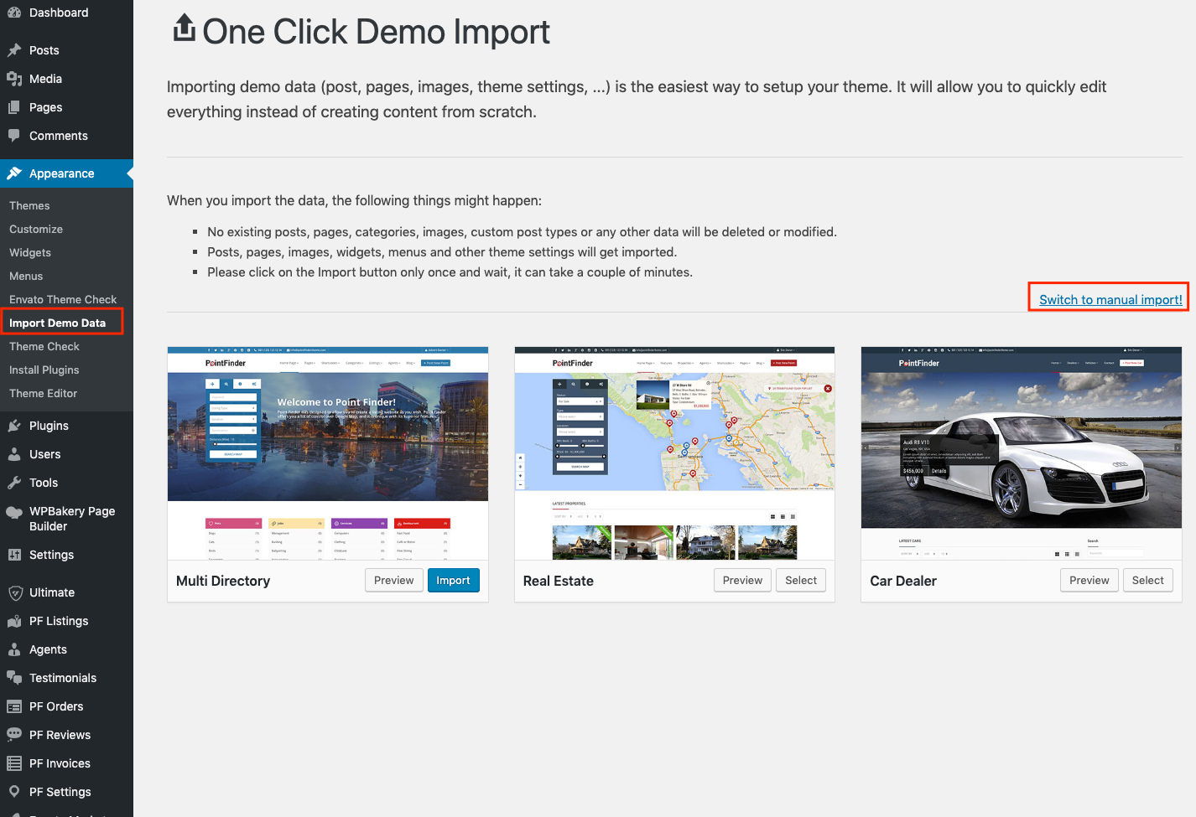Click the Agents person icon
The image size is (1196, 817).
tap(14, 649)
